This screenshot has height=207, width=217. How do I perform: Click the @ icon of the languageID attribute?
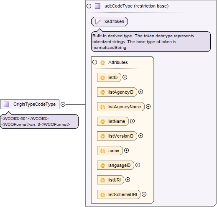[x=102, y=165]
